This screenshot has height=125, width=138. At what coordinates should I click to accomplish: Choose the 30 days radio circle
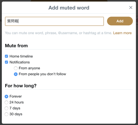[6, 114]
